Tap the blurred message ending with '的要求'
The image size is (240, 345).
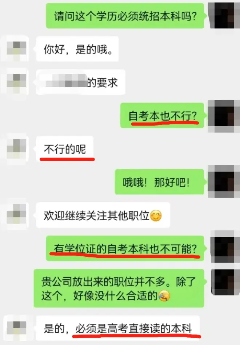pos(81,82)
